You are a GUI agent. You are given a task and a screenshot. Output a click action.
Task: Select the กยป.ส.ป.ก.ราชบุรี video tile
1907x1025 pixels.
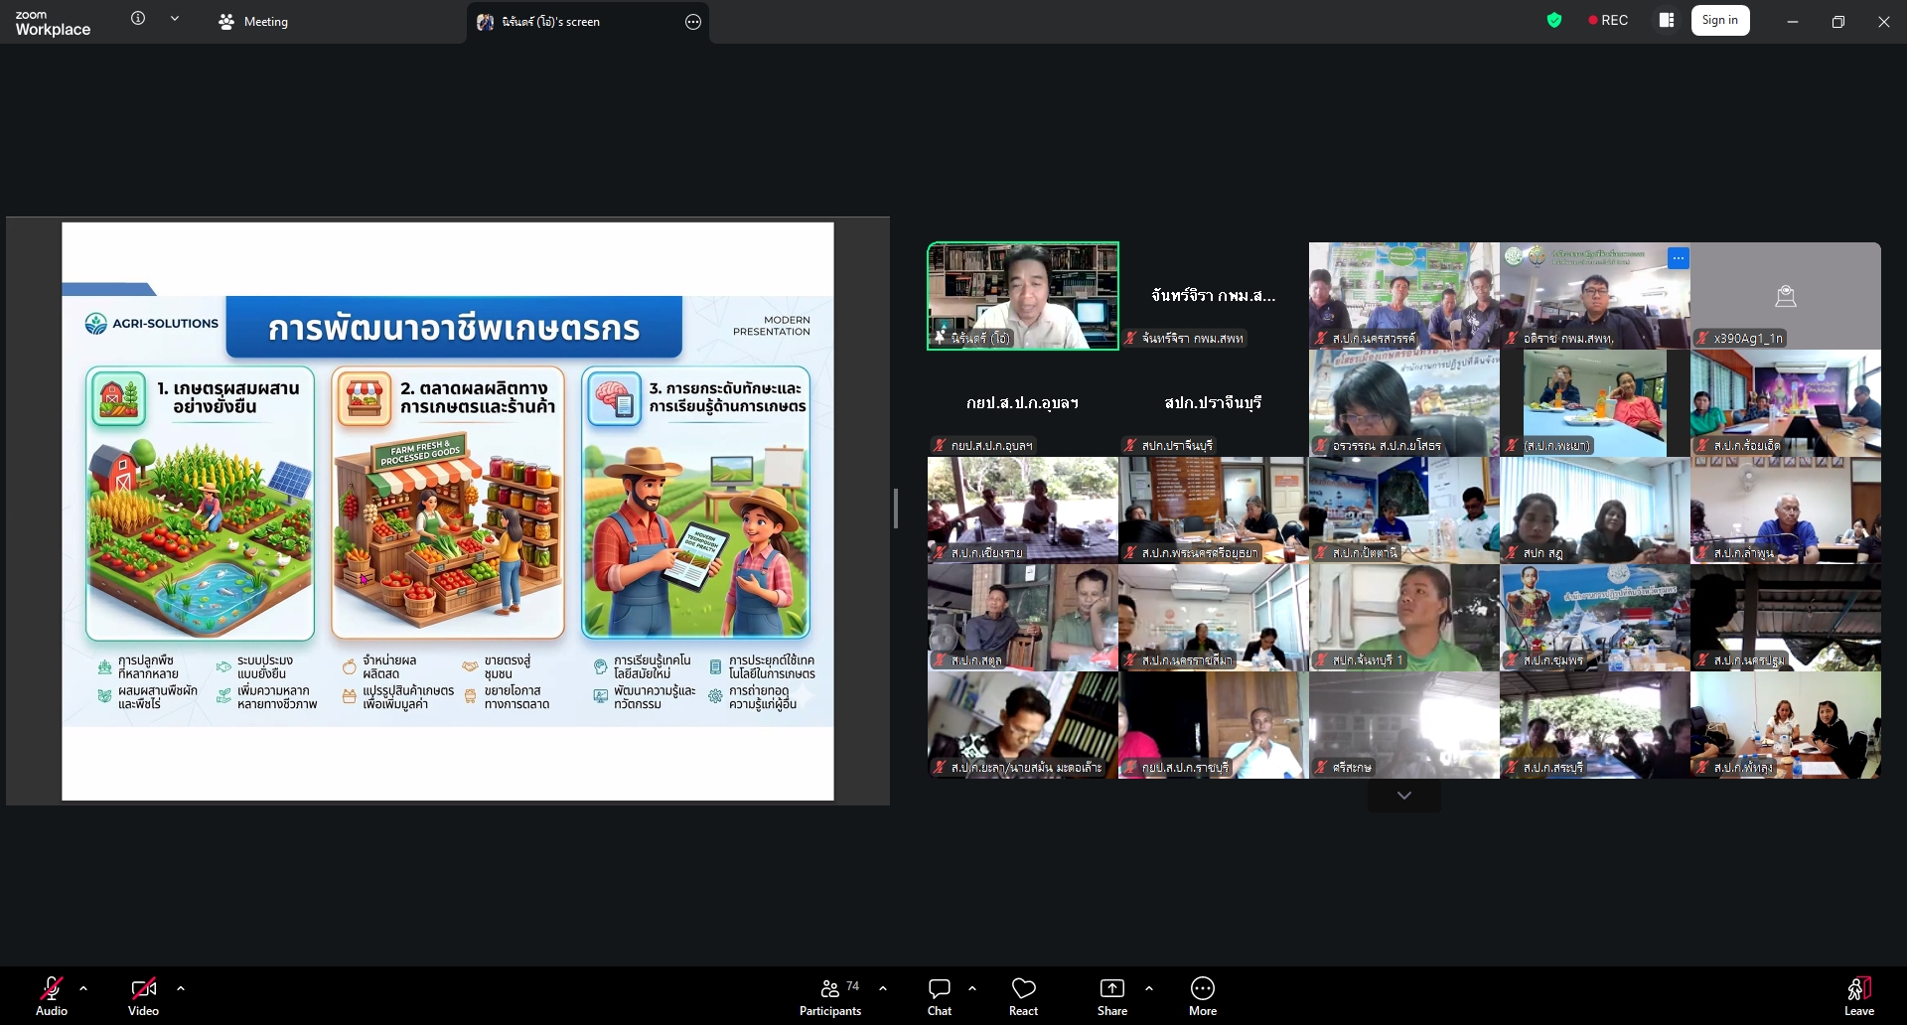1214,725
